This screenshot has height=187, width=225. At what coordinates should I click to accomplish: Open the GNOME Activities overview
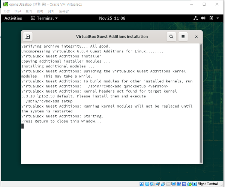13,18
